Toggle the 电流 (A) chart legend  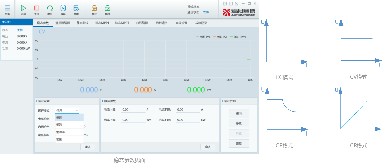pos(220,37)
